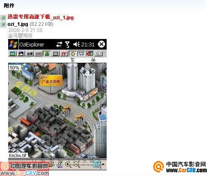
Task: Click the connectivity arrows status icon
Action: click(x=59, y=44)
